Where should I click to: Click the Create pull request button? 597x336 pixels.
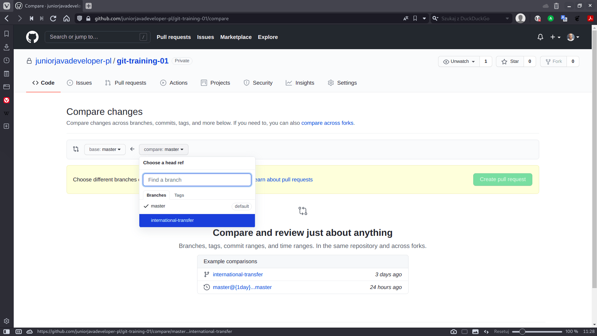503,179
